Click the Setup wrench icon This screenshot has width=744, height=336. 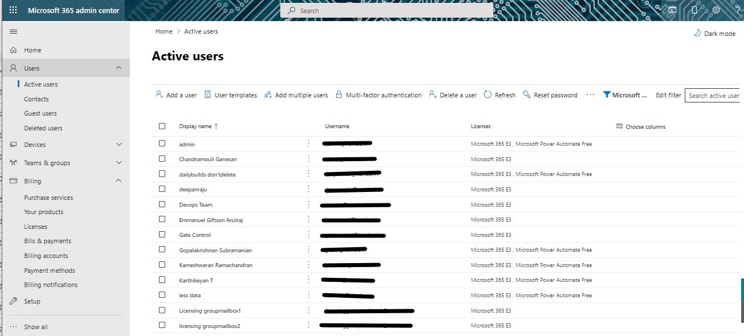click(x=13, y=301)
